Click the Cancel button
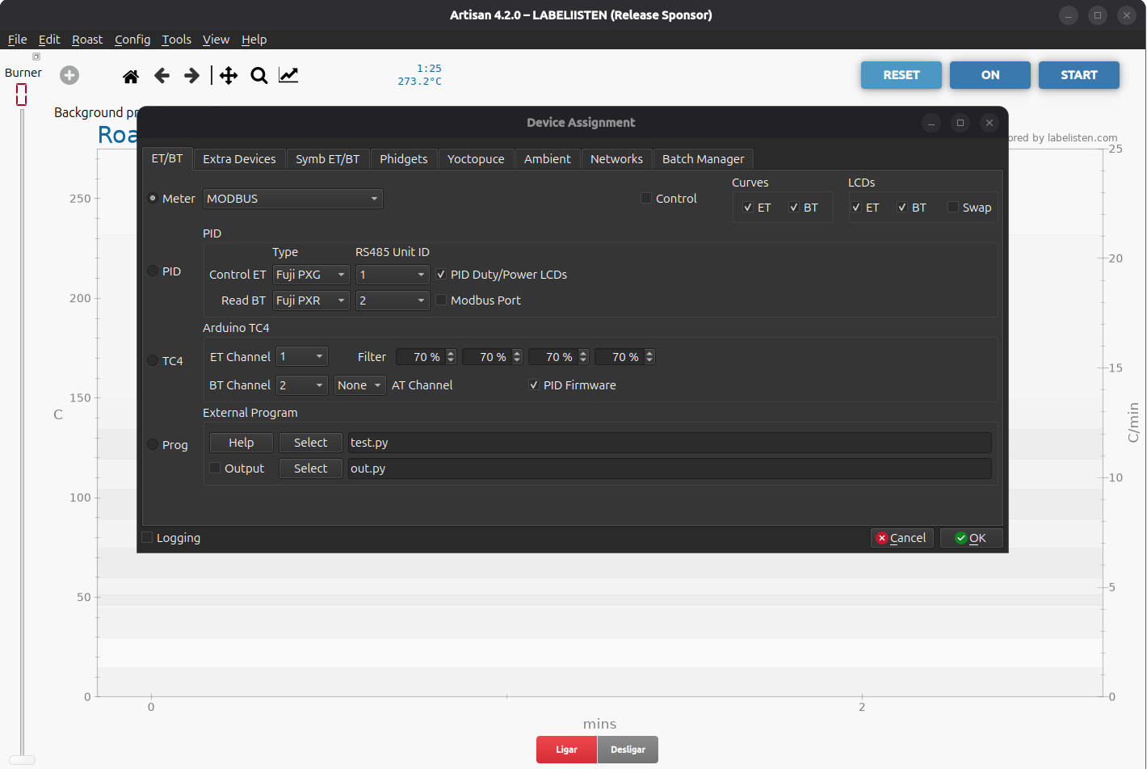The height and width of the screenshot is (769, 1147). pyautogui.click(x=902, y=538)
